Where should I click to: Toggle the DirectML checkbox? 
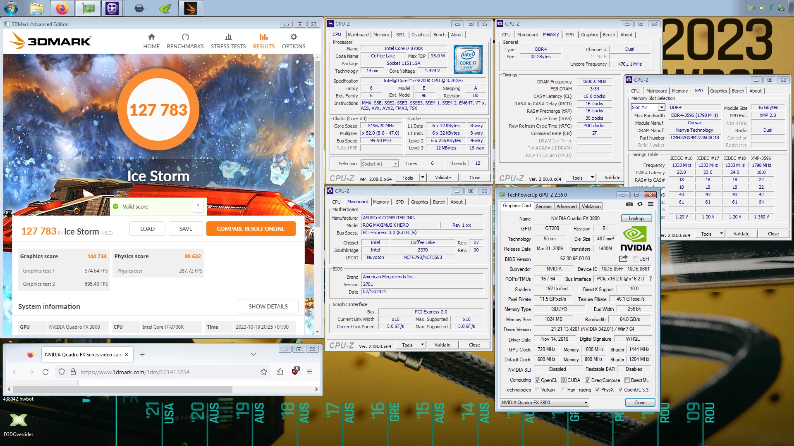[x=627, y=380]
